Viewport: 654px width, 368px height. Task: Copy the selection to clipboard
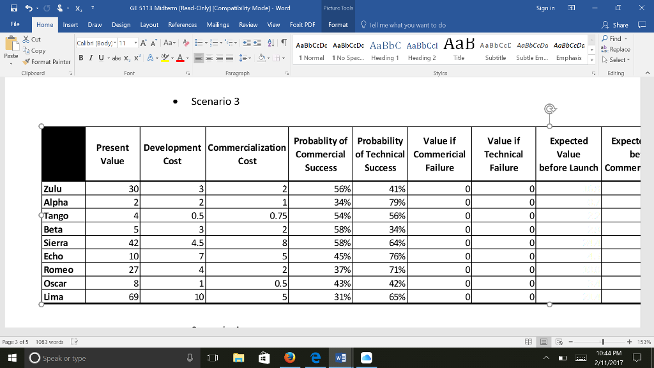[x=35, y=51]
